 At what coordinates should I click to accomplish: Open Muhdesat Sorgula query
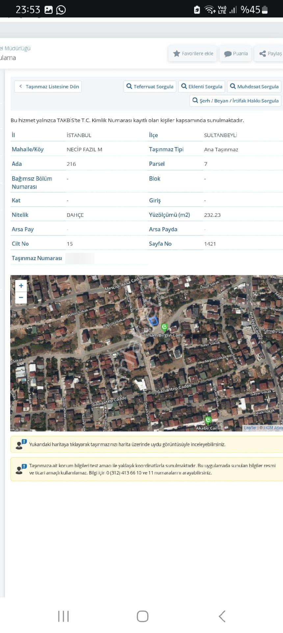coord(254,87)
